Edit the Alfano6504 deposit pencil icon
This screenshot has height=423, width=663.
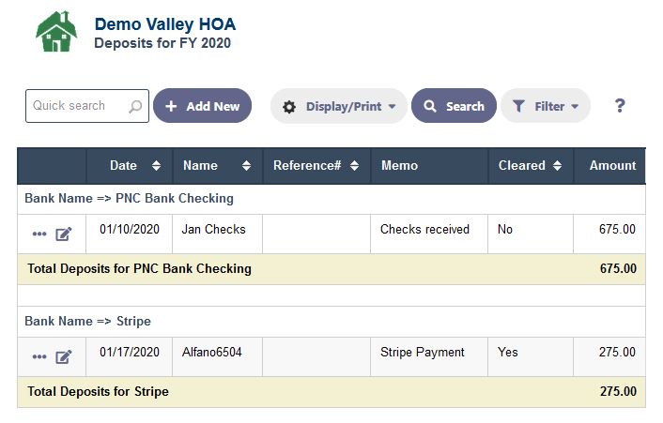(64, 357)
